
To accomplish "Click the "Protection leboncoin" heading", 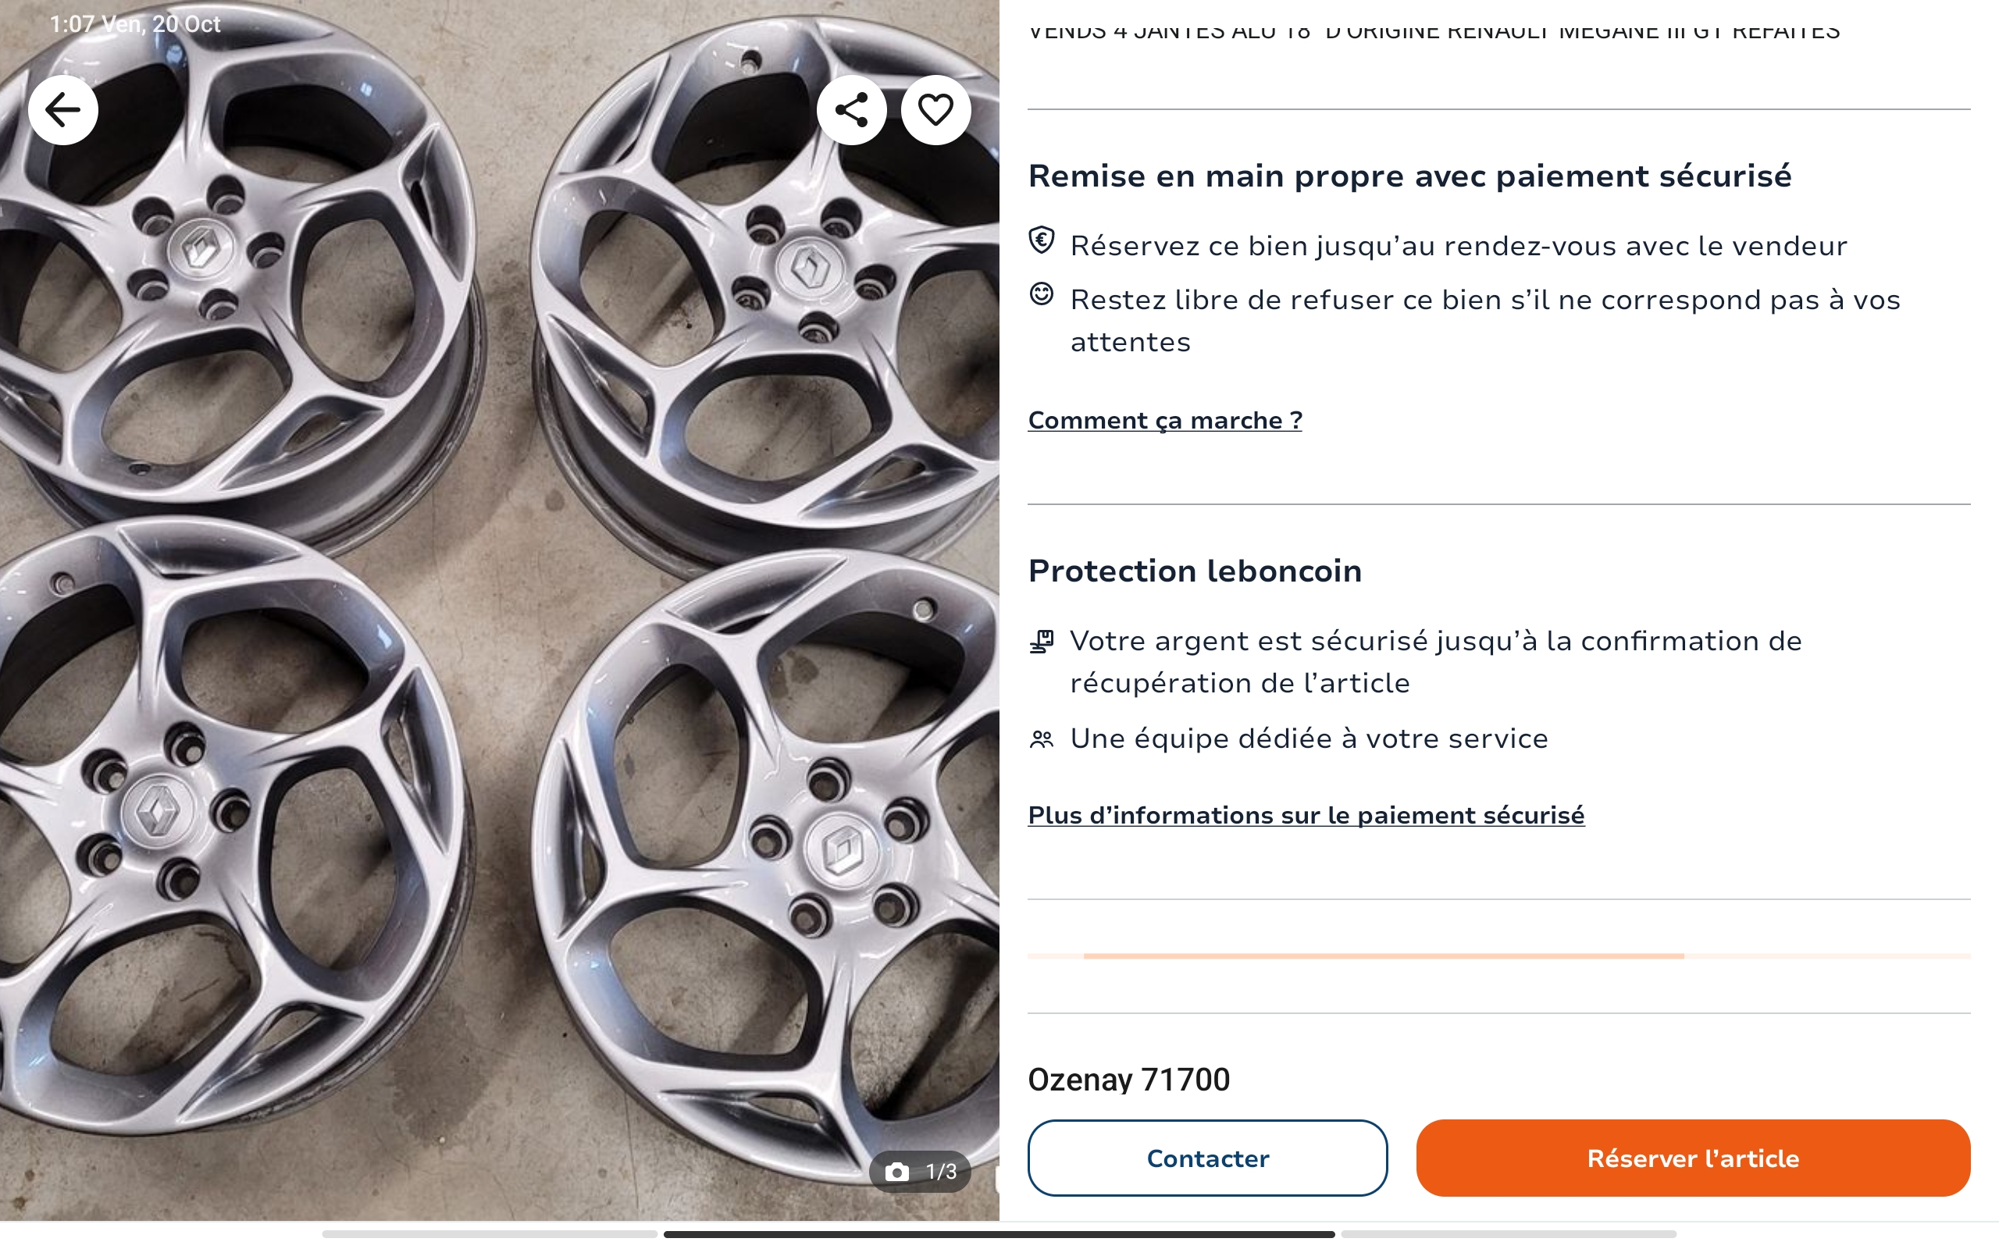I will tap(1195, 571).
